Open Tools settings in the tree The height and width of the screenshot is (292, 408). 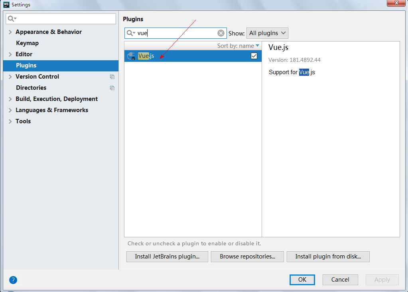23,122
